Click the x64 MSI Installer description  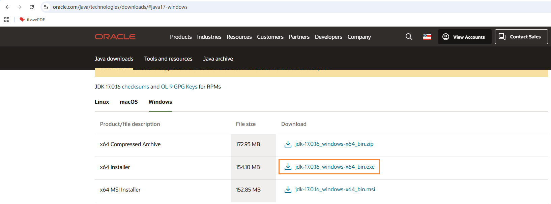click(120, 190)
